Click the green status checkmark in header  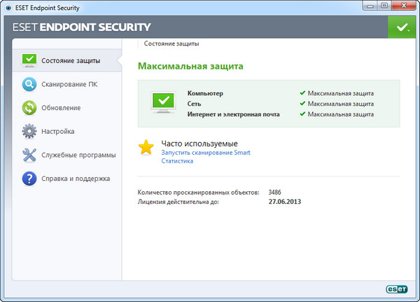[x=401, y=28]
